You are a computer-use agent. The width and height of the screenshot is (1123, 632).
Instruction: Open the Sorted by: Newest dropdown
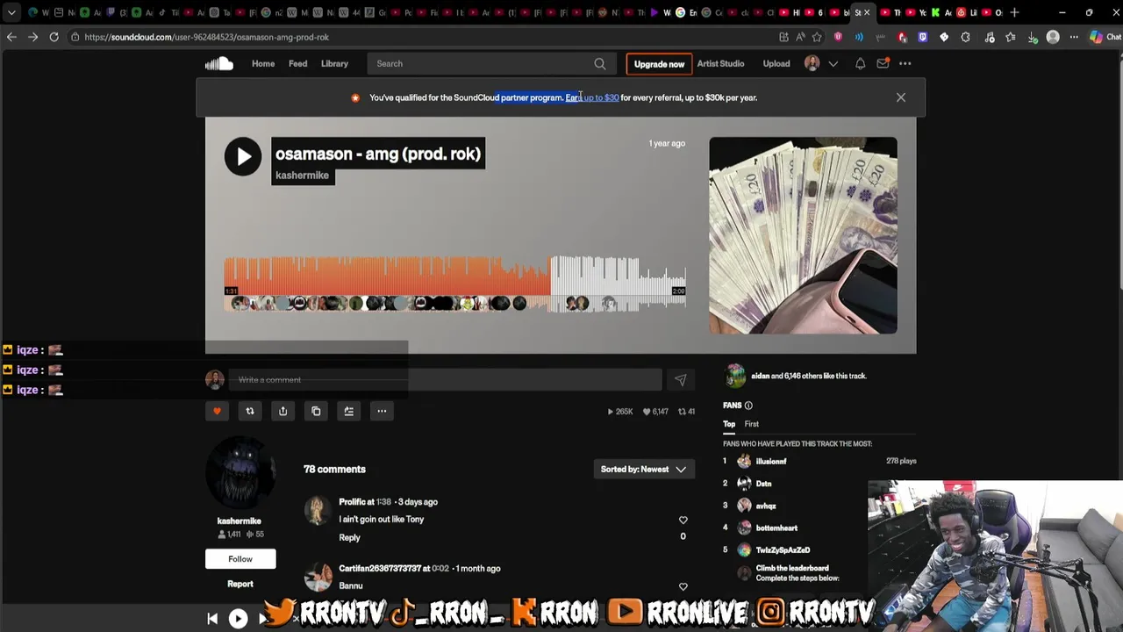pyautogui.click(x=643, y=470)
